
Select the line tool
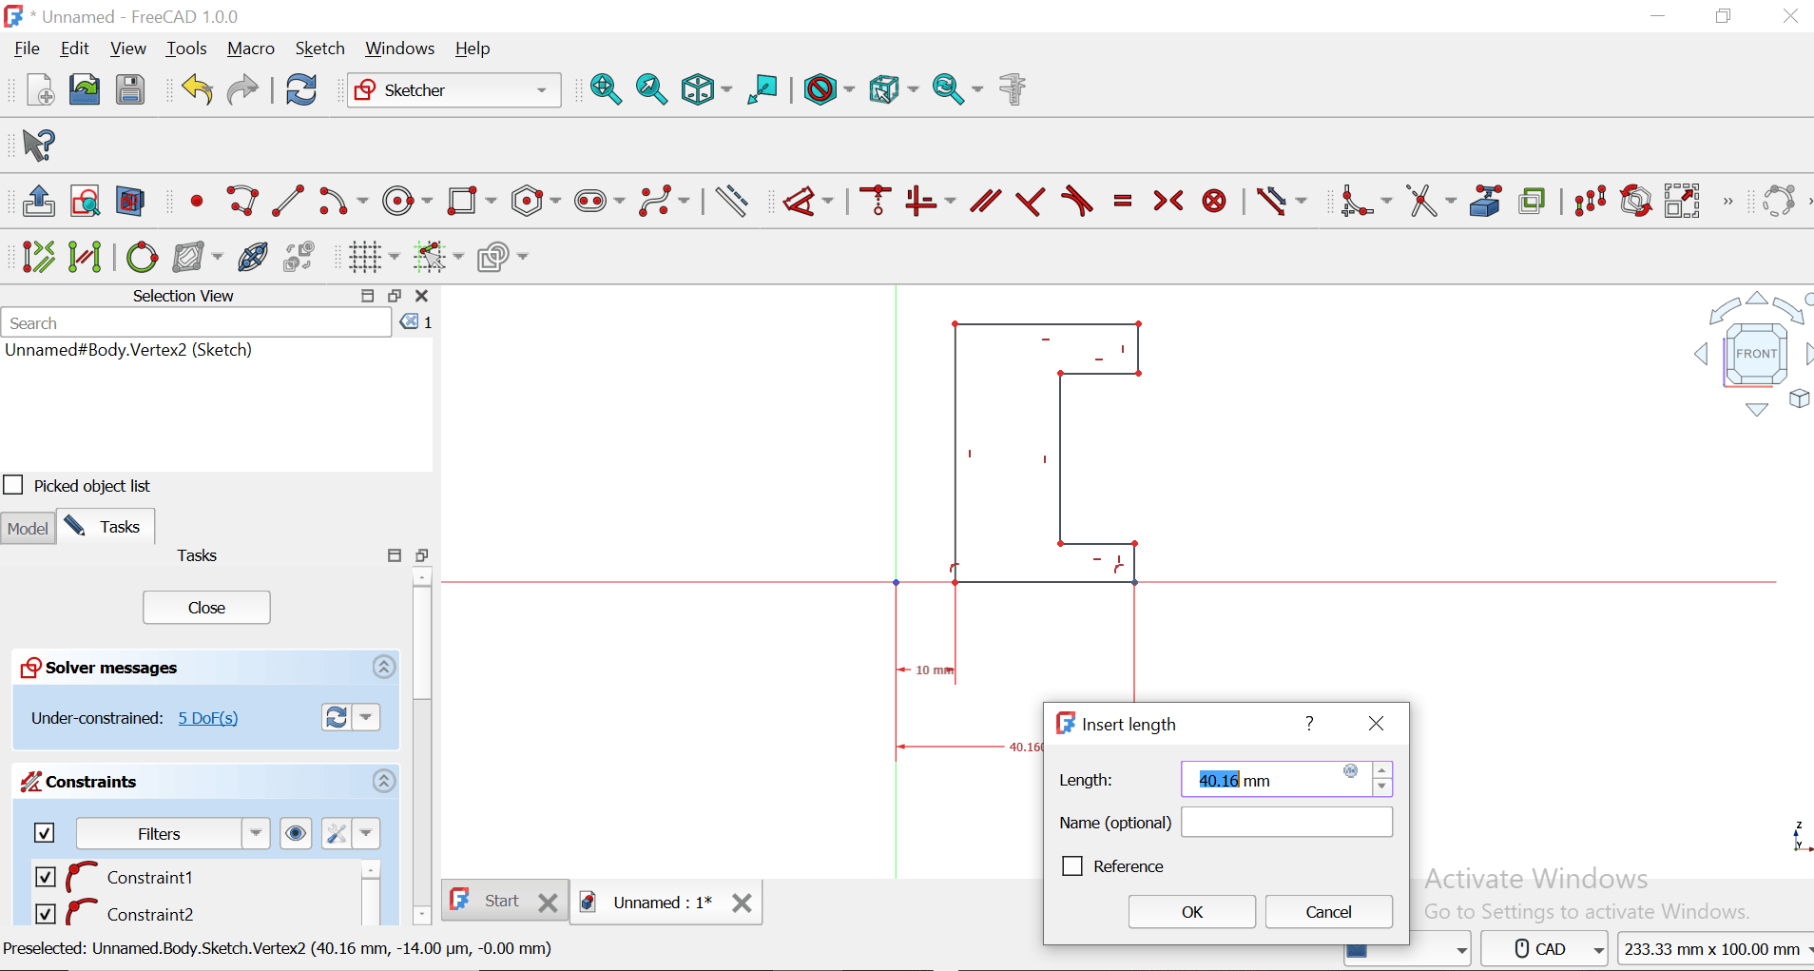coord(288,201)
